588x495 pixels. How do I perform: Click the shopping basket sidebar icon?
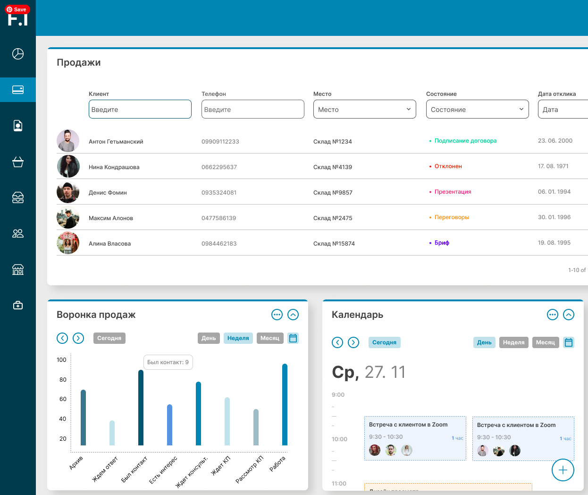(x=18, y=162)
